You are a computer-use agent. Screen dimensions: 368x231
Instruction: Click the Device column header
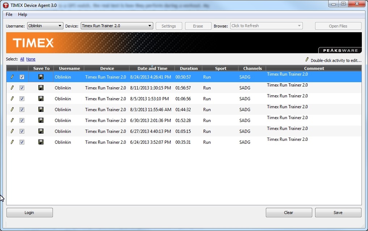[x=107, y=68]
